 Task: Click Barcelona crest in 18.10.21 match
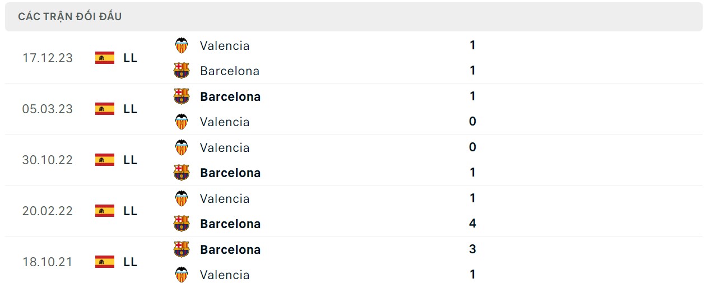[x=182, y=249]
